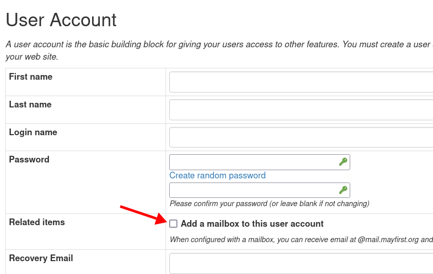Image resolution: width=433 pixels, height=274 pixels.
Task: Focus the First name text field
Action: [x=301, y=82]
